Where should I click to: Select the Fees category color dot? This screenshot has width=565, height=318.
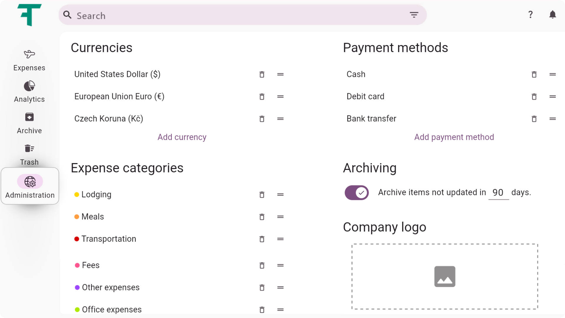[x=77, y=265]
